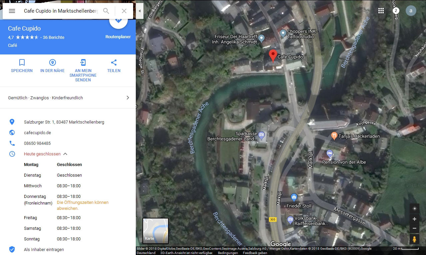Zoom in with the plus button
This screenshot has width=426, height=255.
pos(414,219)
